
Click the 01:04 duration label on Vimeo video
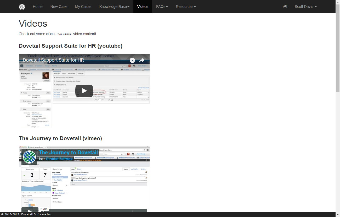44,209
